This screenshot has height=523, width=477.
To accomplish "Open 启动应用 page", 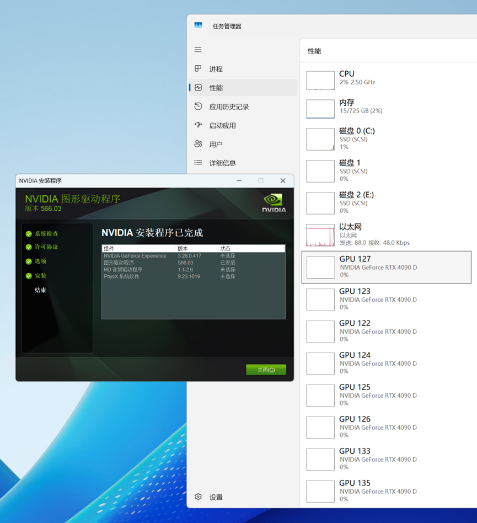I will [x=222, y=125].
